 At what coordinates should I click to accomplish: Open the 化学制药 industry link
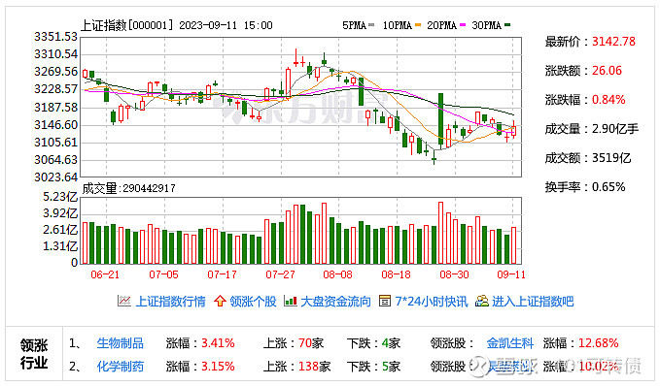pos(120,367)
